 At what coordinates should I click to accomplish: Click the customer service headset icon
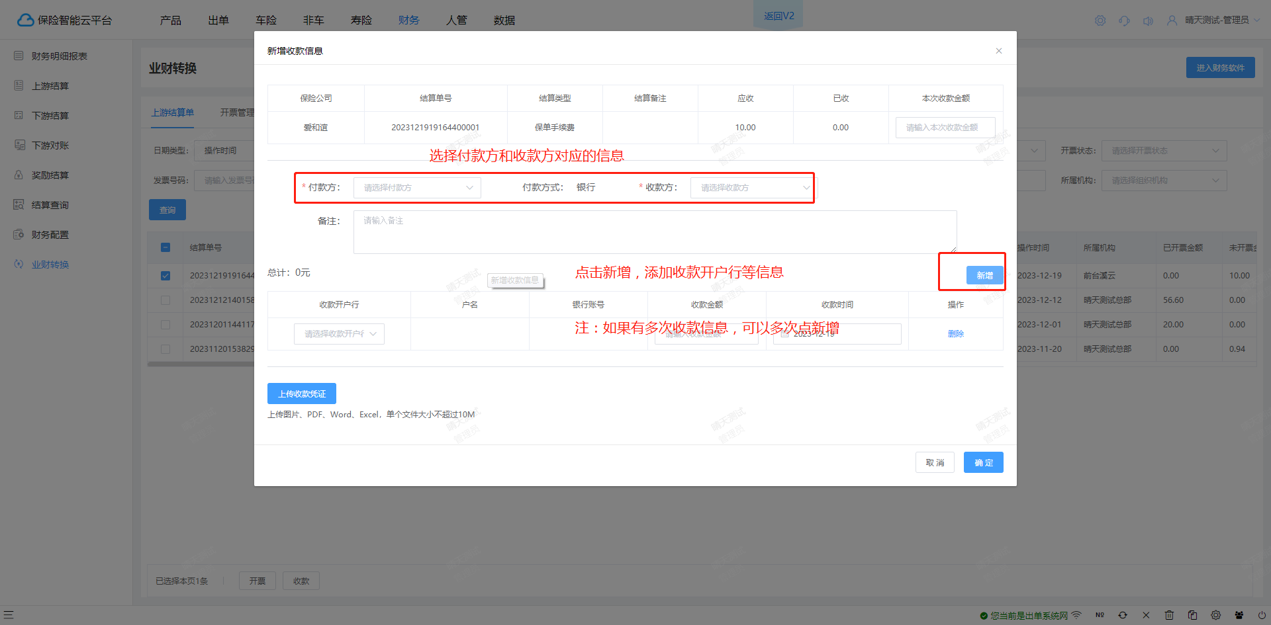[x=1124, y=21]
